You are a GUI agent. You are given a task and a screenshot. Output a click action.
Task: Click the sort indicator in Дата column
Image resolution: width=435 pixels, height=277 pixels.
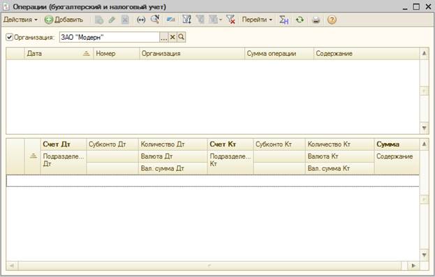click(x=87, y=53)
